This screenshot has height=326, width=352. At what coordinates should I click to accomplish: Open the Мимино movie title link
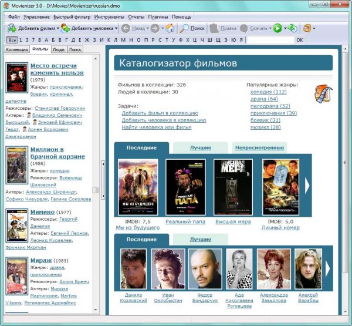42,212
